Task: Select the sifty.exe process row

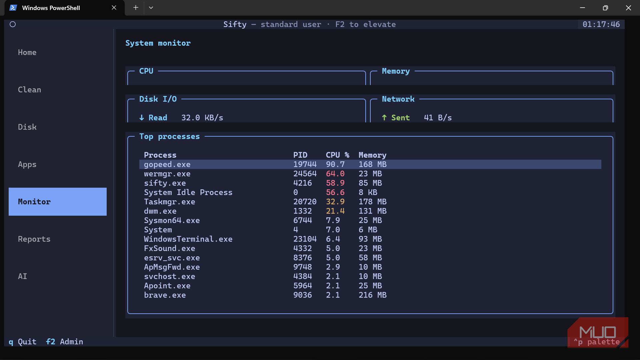Action: tap(370, 183)
